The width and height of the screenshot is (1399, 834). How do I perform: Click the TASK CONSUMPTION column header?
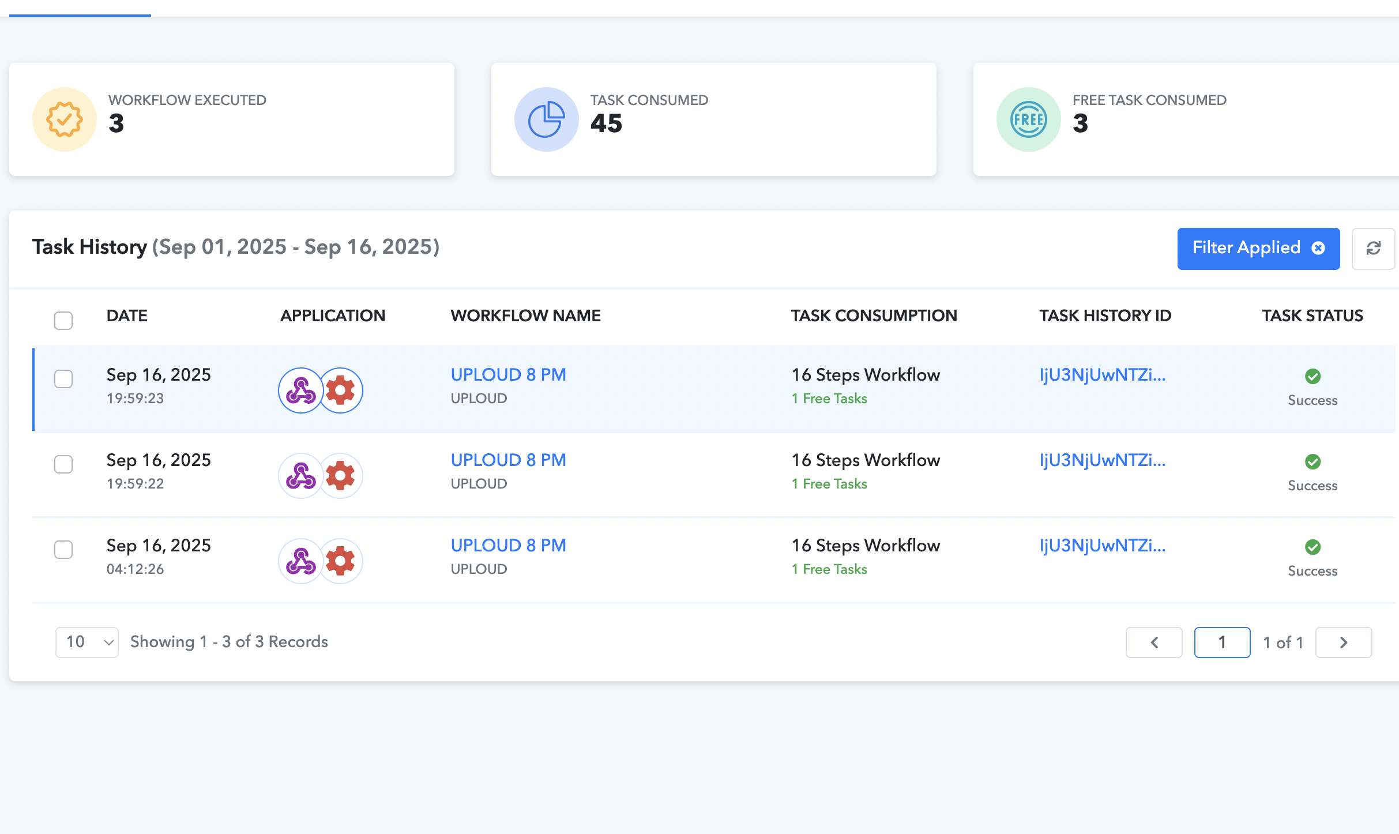(874, 315)
